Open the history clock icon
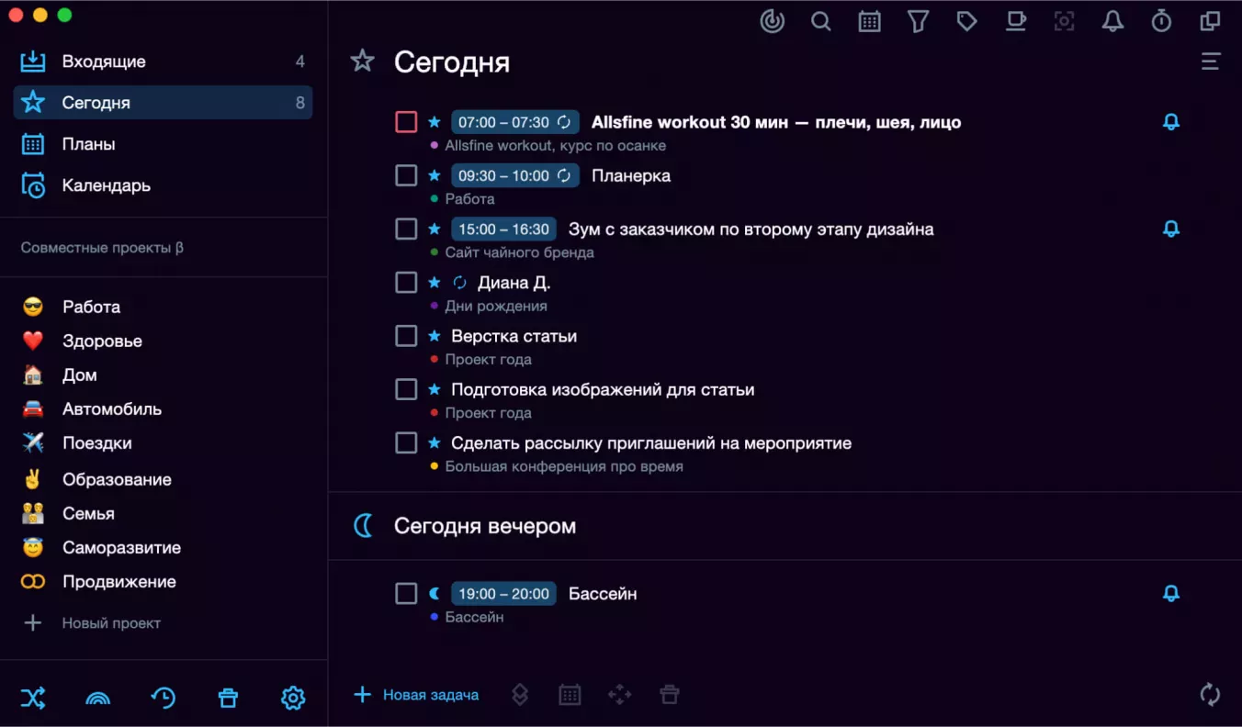 point(163,699)
